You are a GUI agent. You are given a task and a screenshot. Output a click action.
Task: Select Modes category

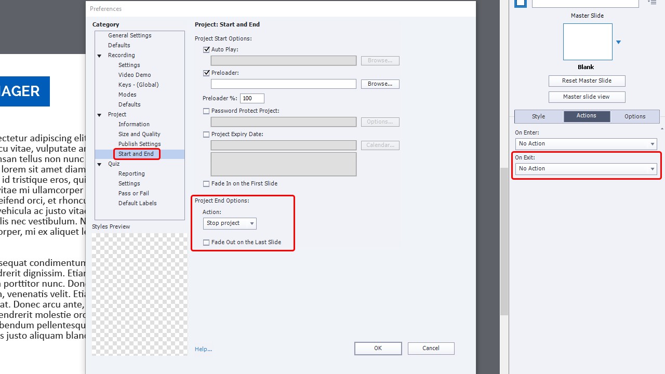point(127,95)
